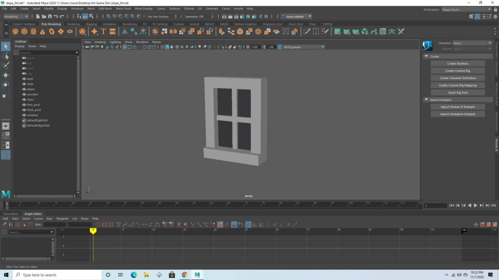This screenshot has width=499, height=280.
Task: Click the Windows Start button
Action: tap(6, 275)
